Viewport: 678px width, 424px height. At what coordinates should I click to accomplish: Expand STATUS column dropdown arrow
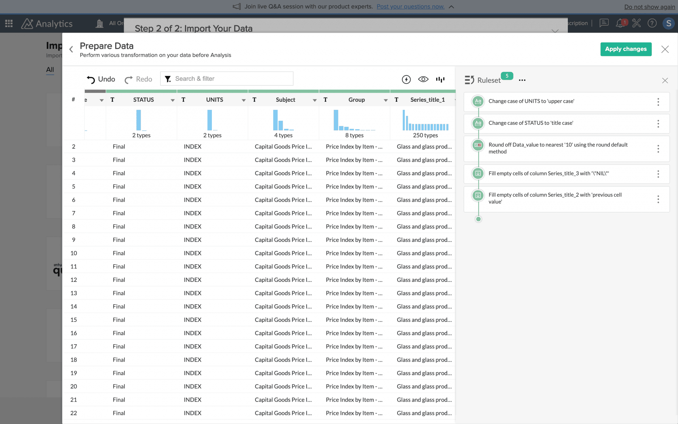(173, 100)
